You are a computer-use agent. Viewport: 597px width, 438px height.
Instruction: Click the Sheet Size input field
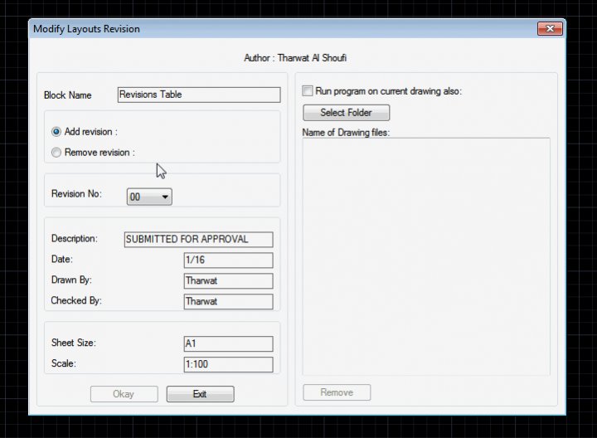tap(229, 343)
